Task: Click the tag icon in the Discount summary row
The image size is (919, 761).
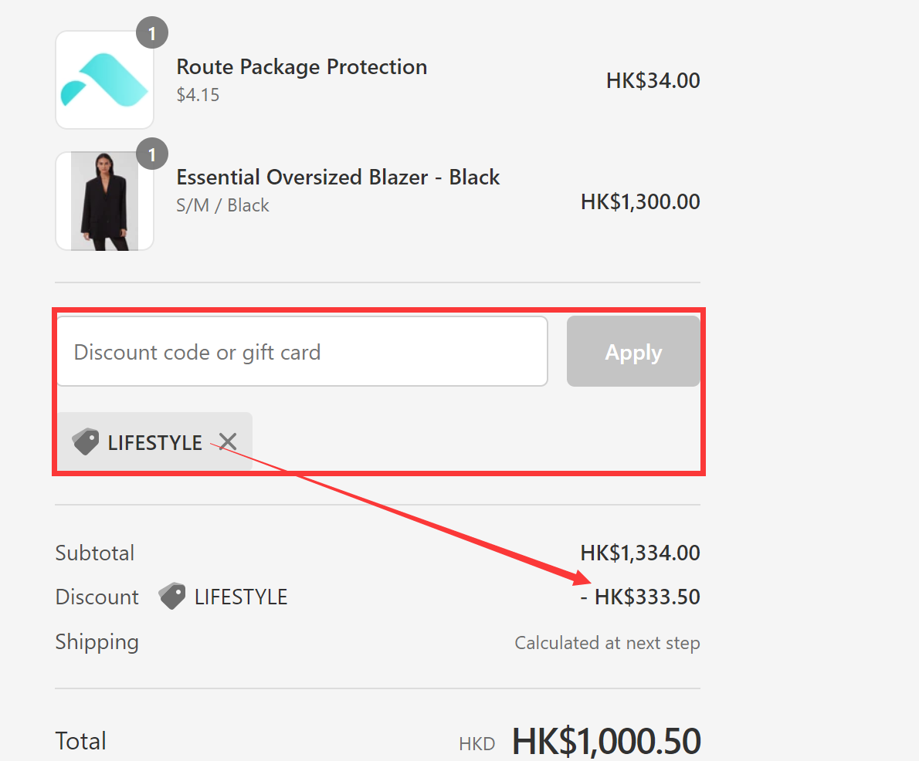Action: (x=171, y=595)
